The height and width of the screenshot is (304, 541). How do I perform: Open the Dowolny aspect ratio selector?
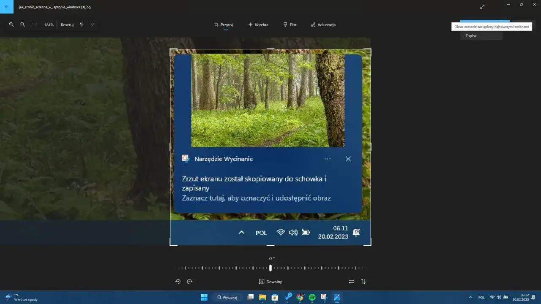(x=270, y=282)
